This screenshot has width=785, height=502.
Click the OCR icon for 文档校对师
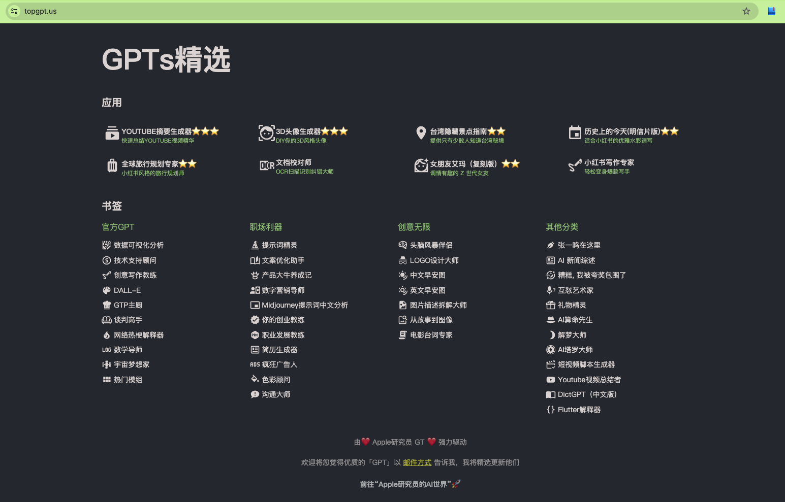(x=267, y=165)
